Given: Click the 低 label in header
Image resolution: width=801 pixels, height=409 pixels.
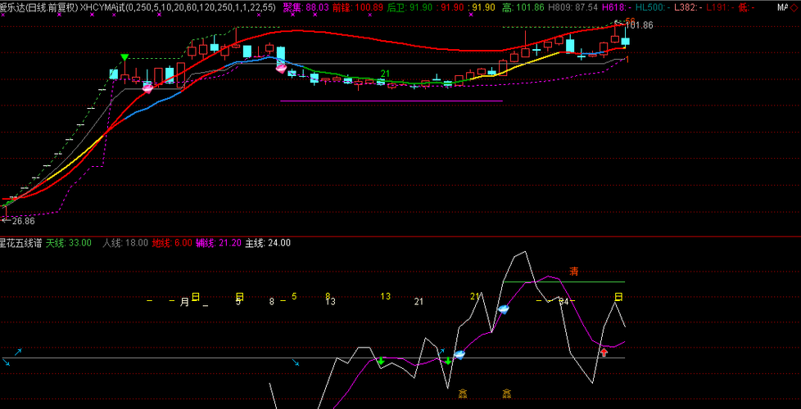Looking at the screenshot, I should tap(746, 7).
